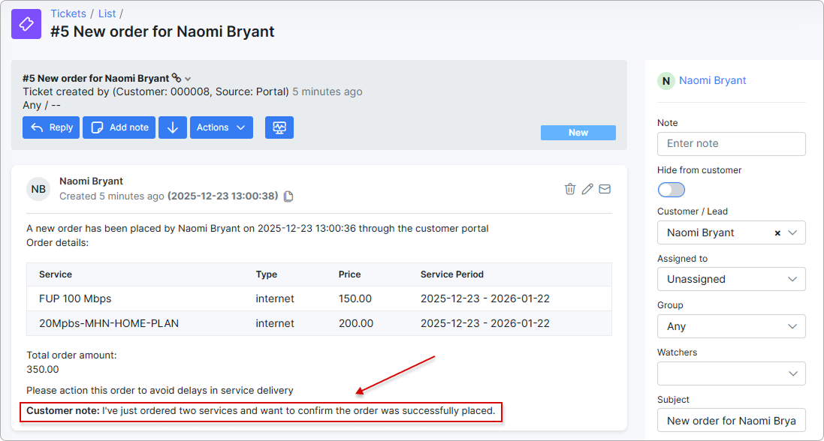Click the Reply button

pos(51,127)
